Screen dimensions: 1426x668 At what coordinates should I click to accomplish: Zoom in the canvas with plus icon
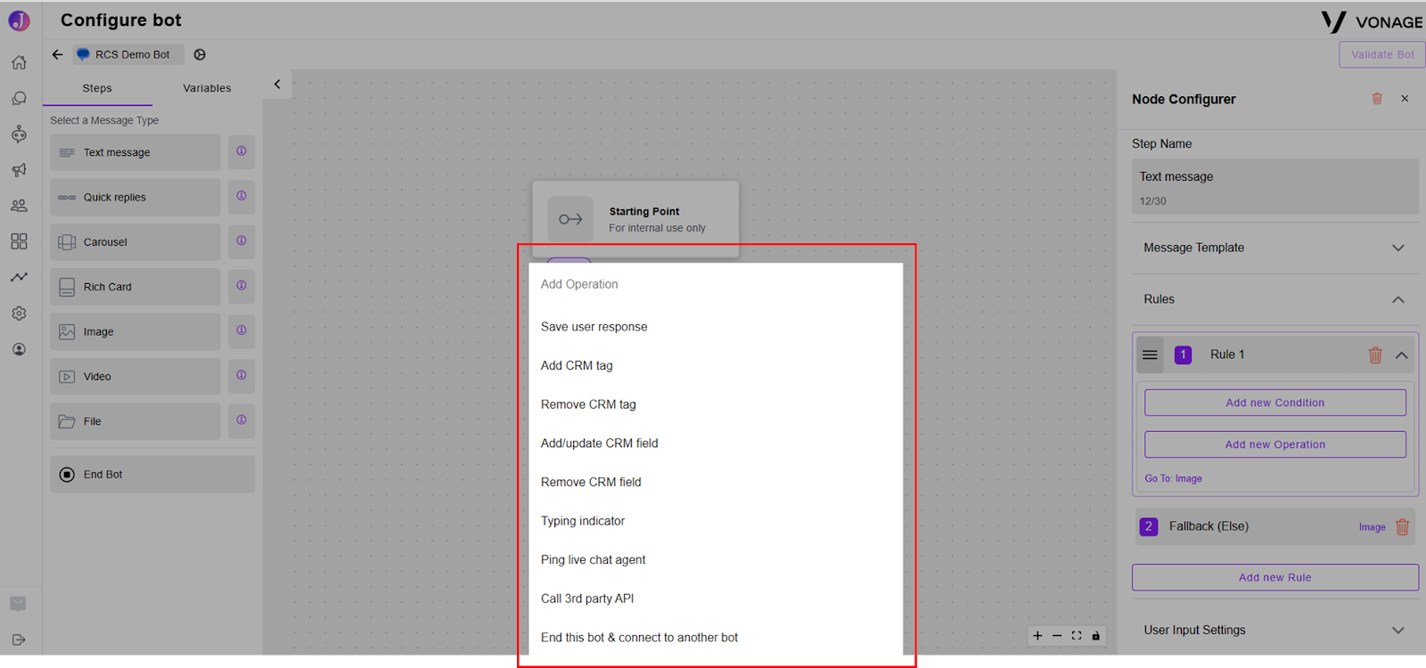(x=1037, y=636)
